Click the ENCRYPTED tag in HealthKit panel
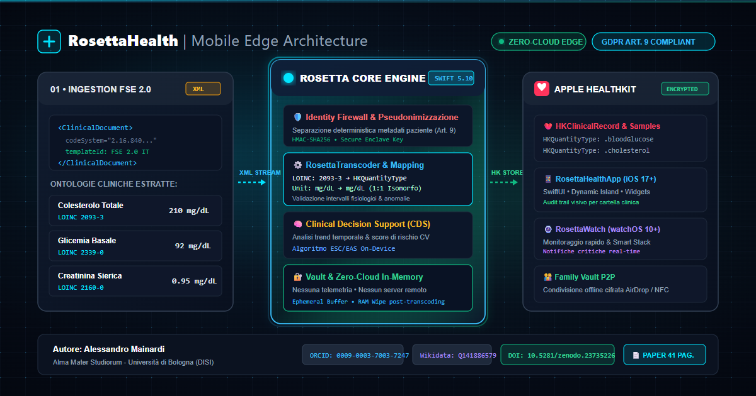 685,89
